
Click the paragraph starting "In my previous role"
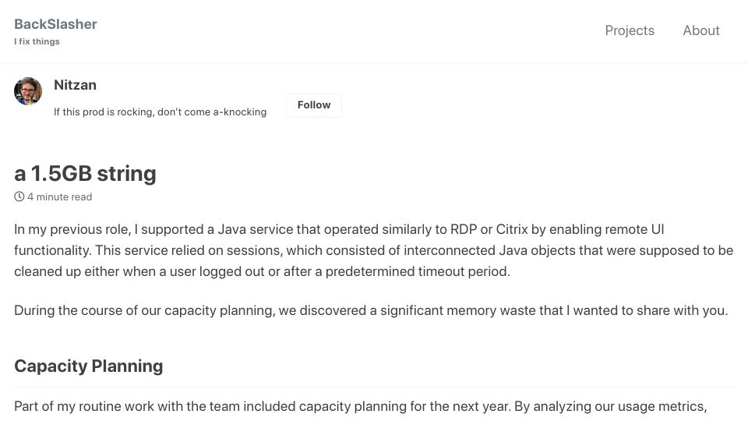point(373,250)
